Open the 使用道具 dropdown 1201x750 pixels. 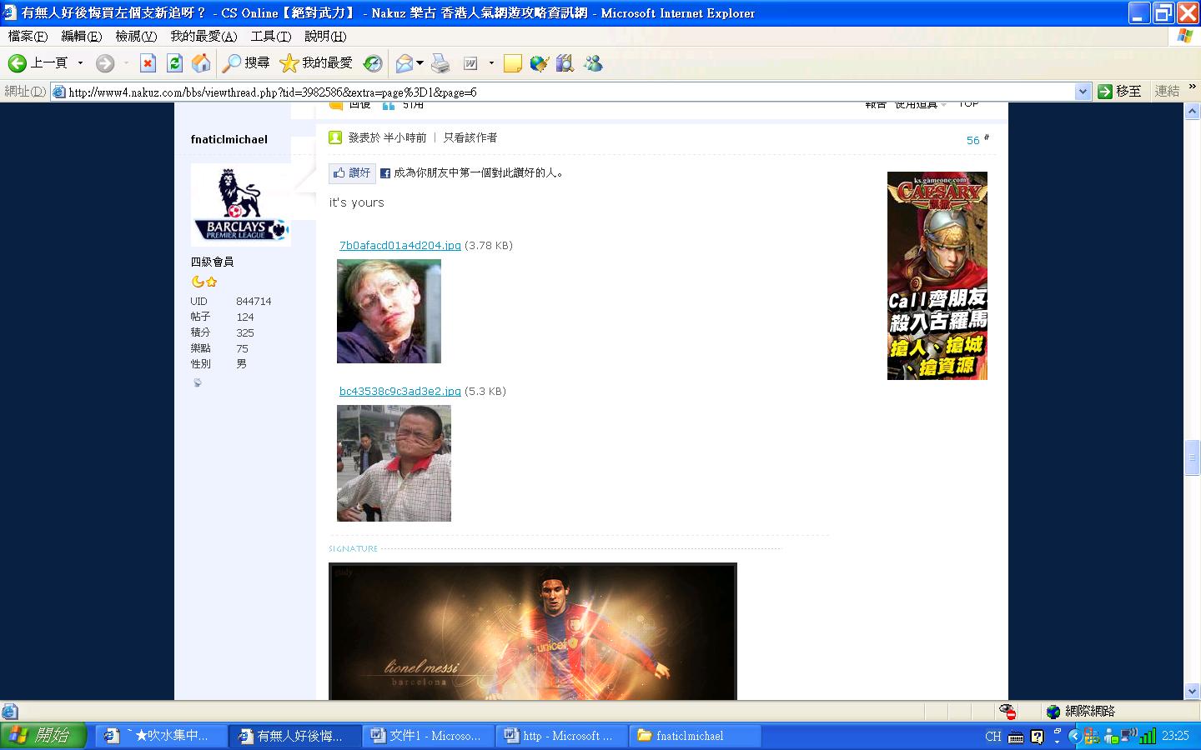[921, 105]
